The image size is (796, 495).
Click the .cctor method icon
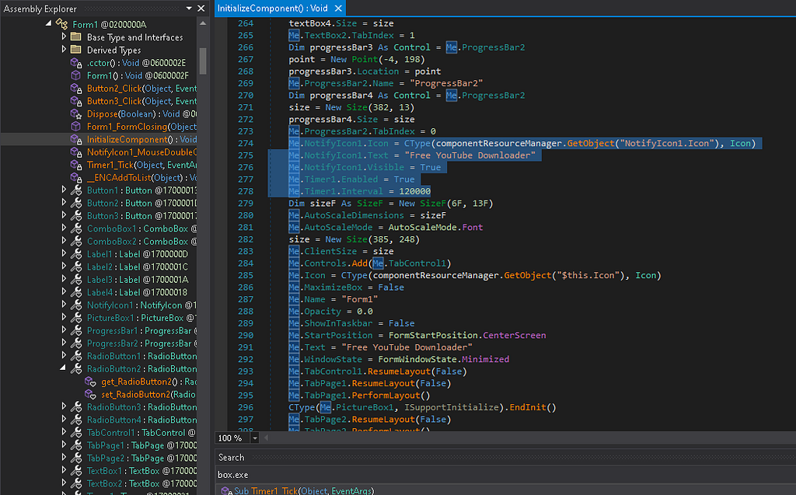coord(76,62)
